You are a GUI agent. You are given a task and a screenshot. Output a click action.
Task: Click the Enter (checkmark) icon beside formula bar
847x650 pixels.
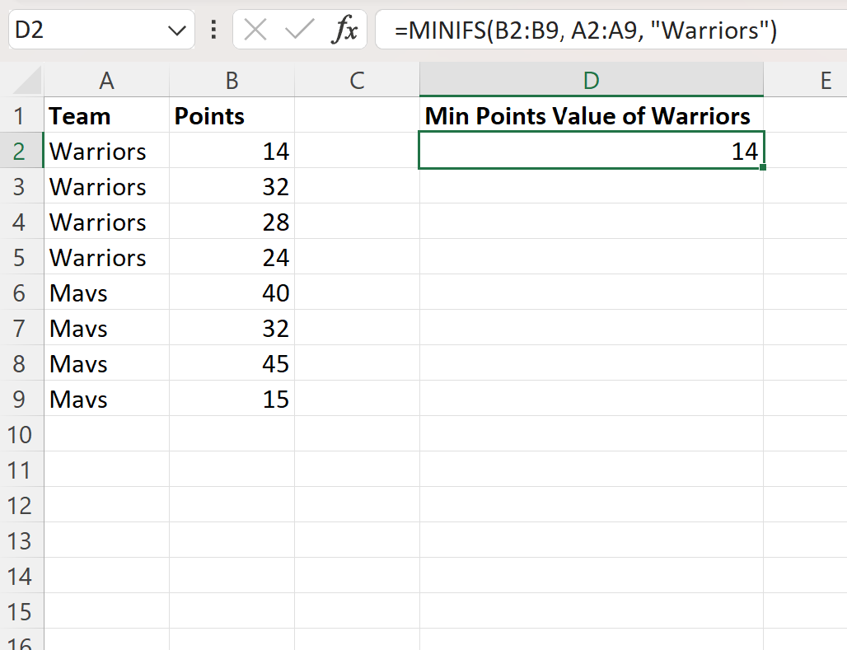click(x=299, y=30)
